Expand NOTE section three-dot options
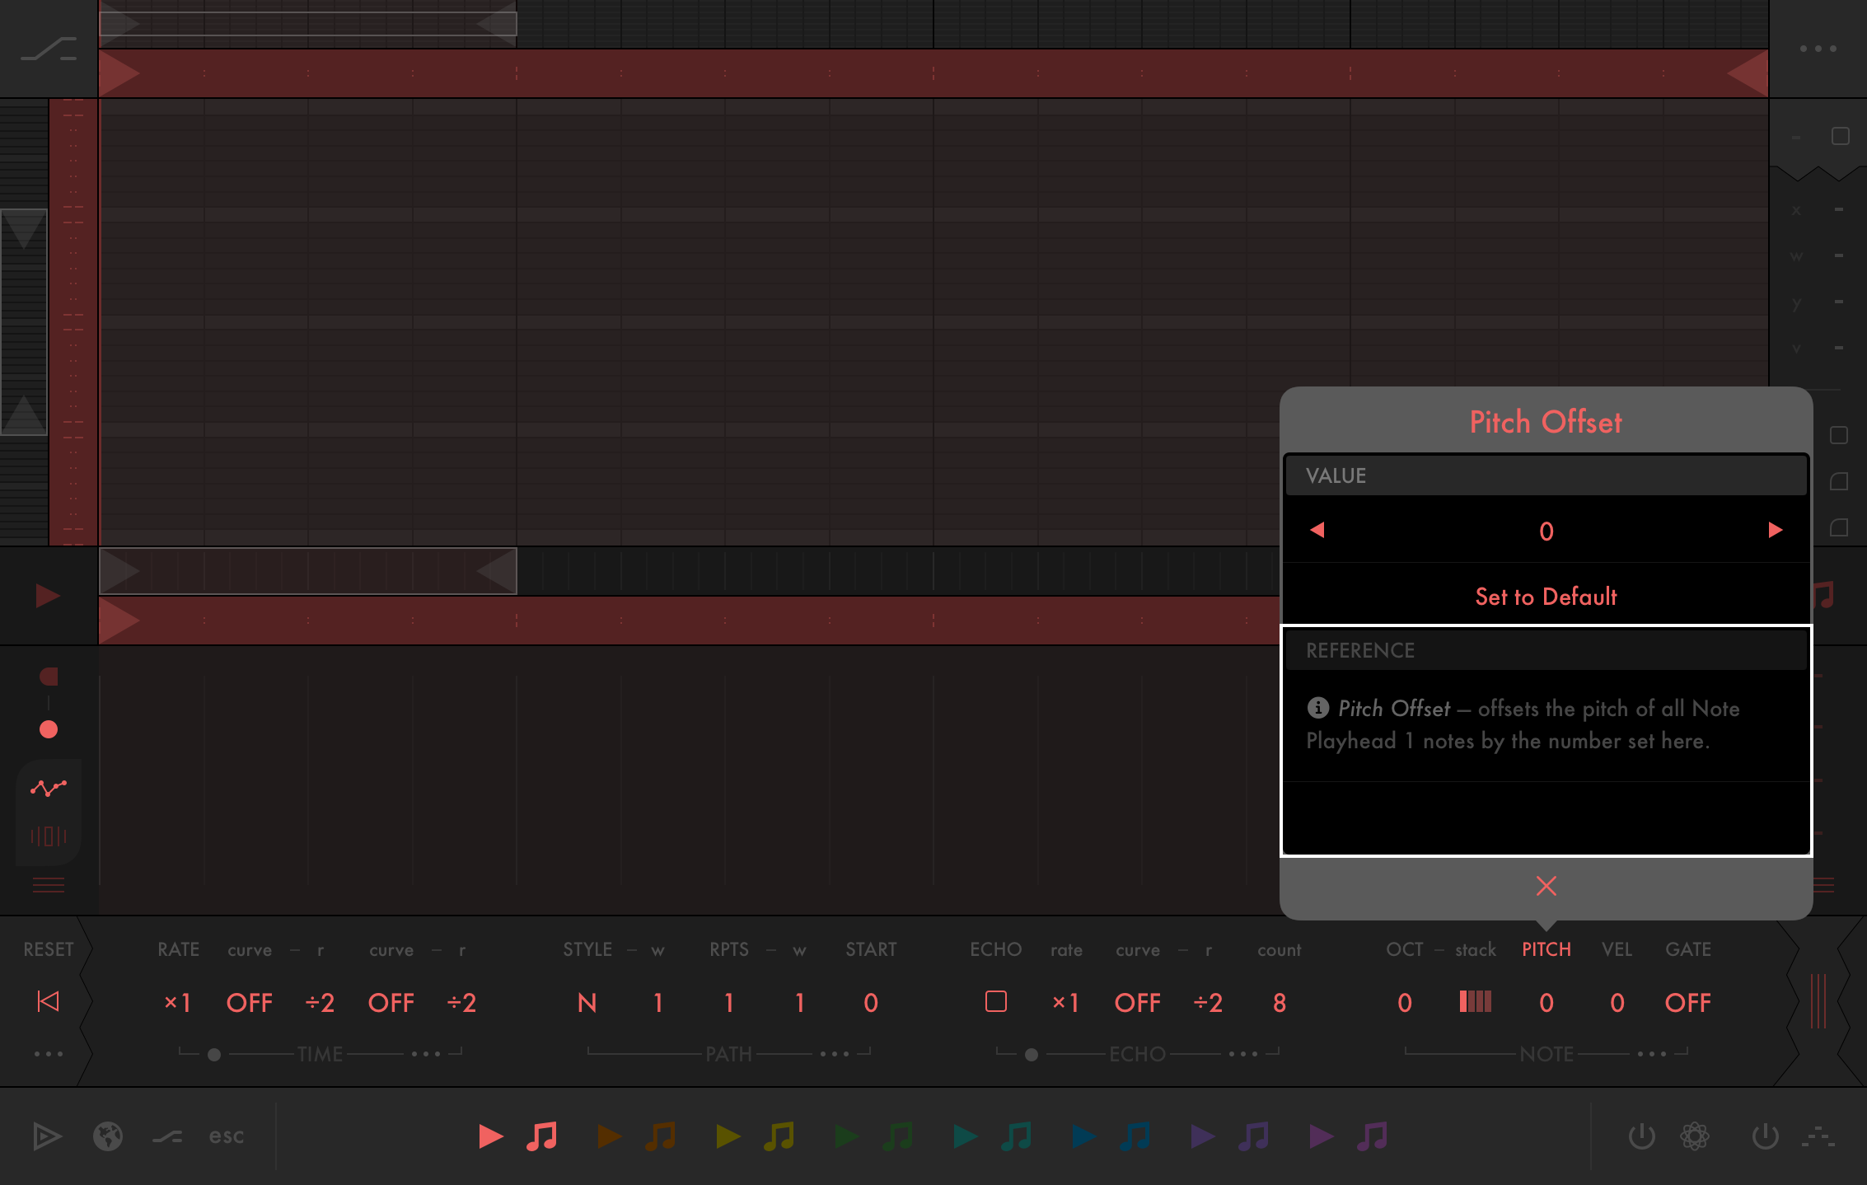The height and width of the screenshot is (1185, 1867). (1652, 1054)
